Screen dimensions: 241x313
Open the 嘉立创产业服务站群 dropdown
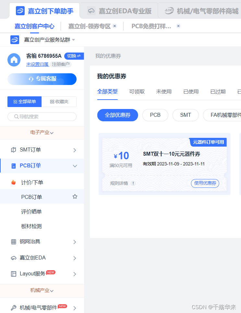pyautogui.click(x=74, y=40)
